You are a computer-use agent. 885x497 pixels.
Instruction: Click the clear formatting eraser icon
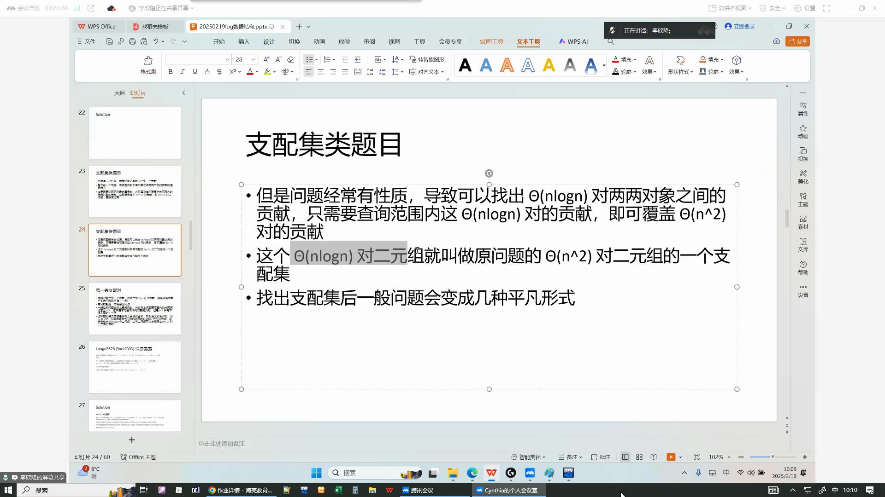tap(290, 59)
